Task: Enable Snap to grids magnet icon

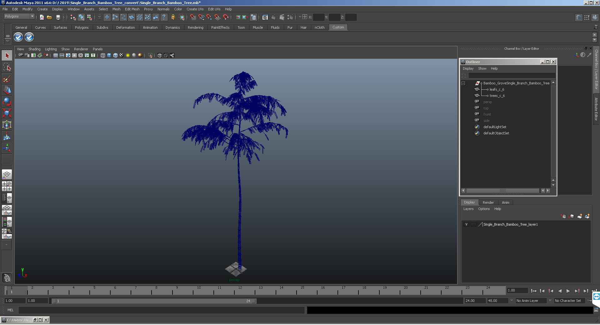Action: click(193, 17)
